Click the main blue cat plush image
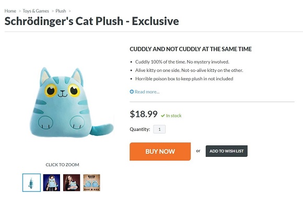The width and height of the screenshot is (303, 197). point(71,102)
